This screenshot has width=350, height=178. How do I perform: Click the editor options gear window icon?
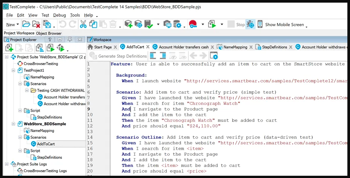(x=214, y=56)
